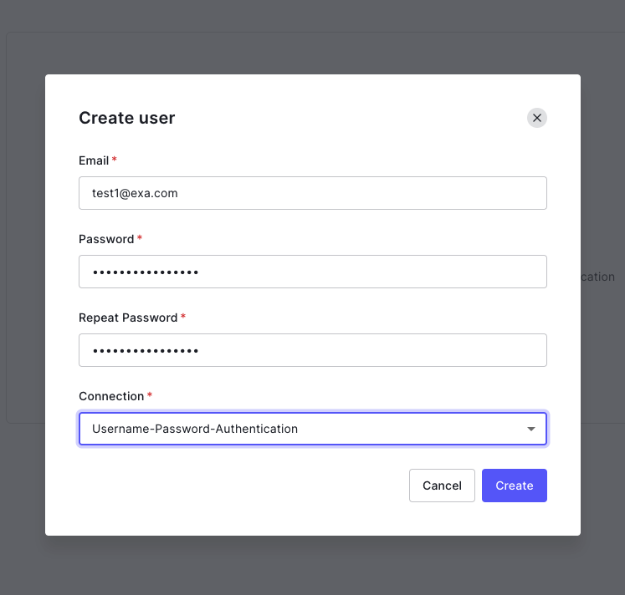The width and height of the screenshot is (625, 595).
Task: Click the Password field label
Action: pos(106,239)
